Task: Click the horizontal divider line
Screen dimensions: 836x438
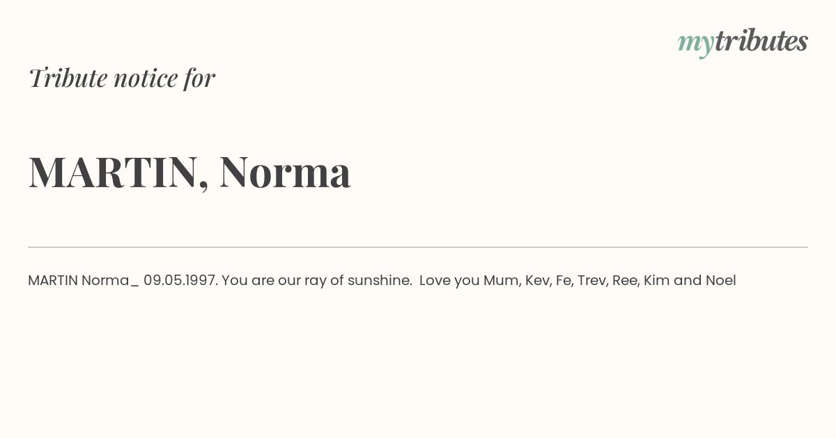Action: pos(418,247)
